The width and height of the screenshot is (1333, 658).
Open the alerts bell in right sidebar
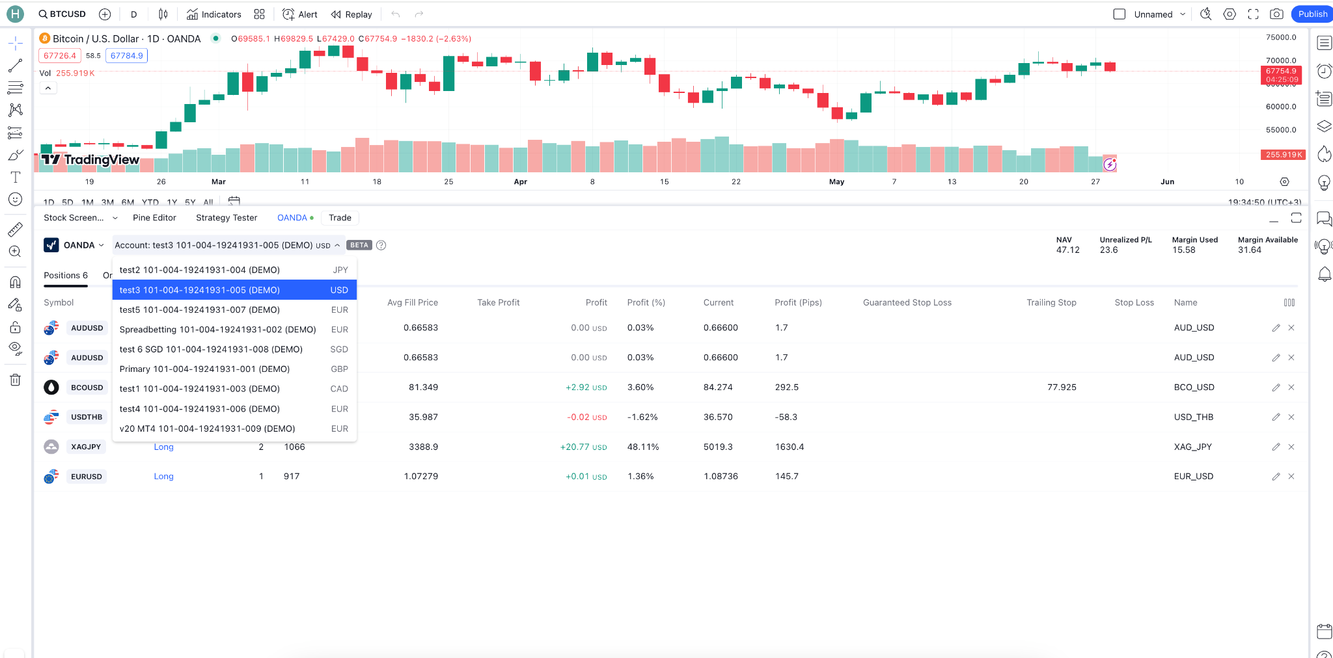coord(1324,274)
